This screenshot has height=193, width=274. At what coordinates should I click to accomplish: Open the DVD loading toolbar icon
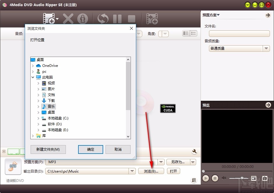coord(48,18)
